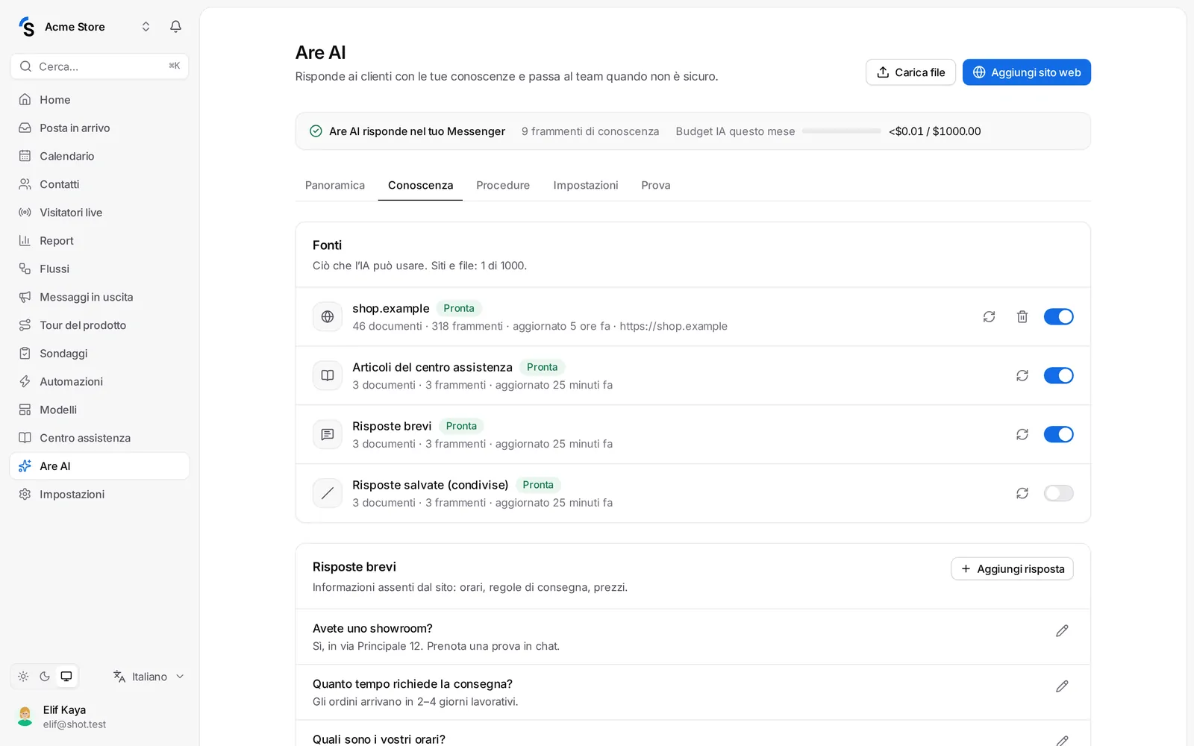This screenshot has width=1194, height=746.
Task: Switch to dark theme moon icon
Action: pyautogui.click(x=45, y=677)
